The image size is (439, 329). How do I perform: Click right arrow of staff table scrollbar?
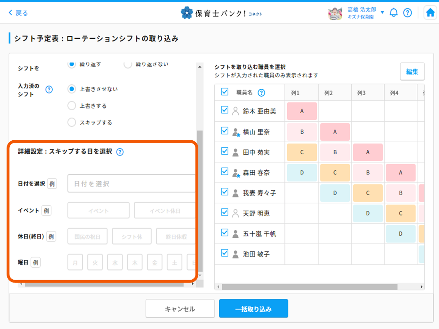tap(422, 287)
